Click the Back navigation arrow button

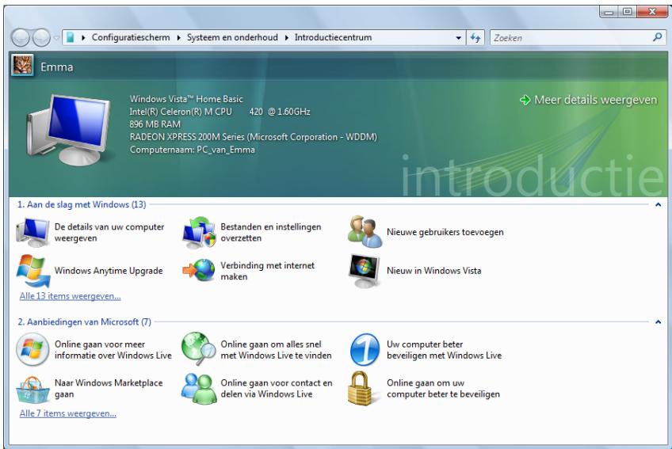(x=20, y=38)
